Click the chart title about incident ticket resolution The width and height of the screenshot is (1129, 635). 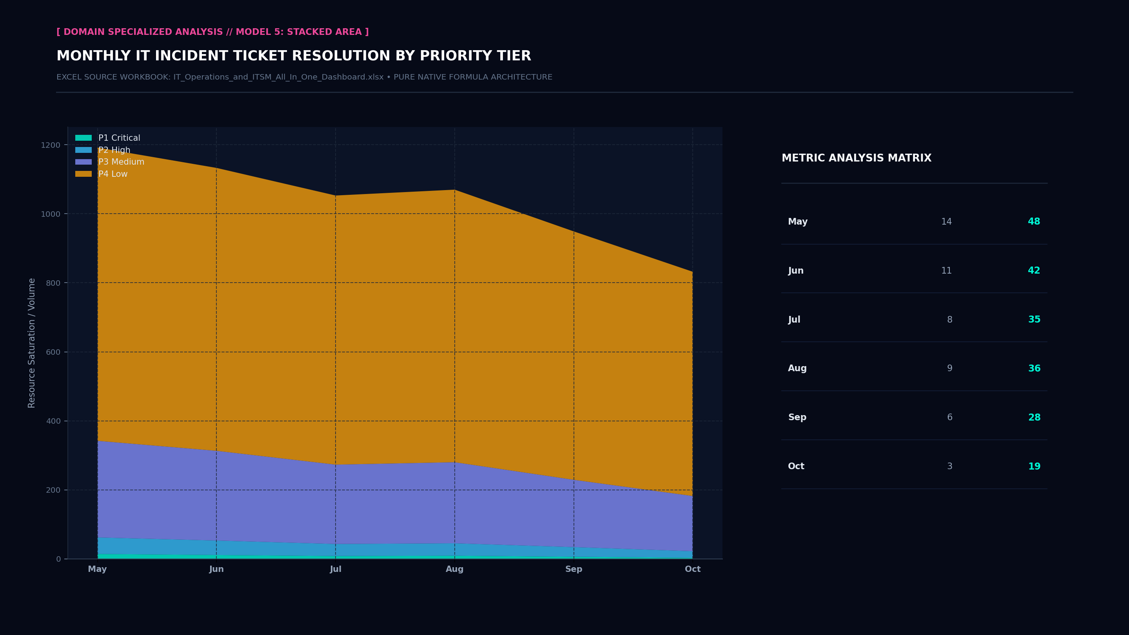[x=294, y=56]
